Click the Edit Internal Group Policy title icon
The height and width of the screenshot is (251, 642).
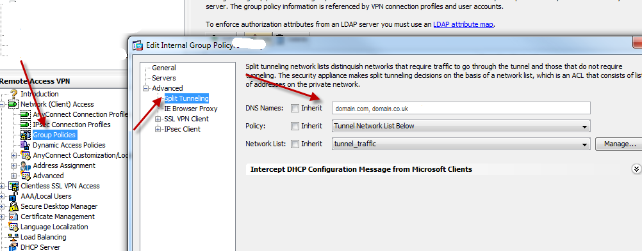(138, 45)
